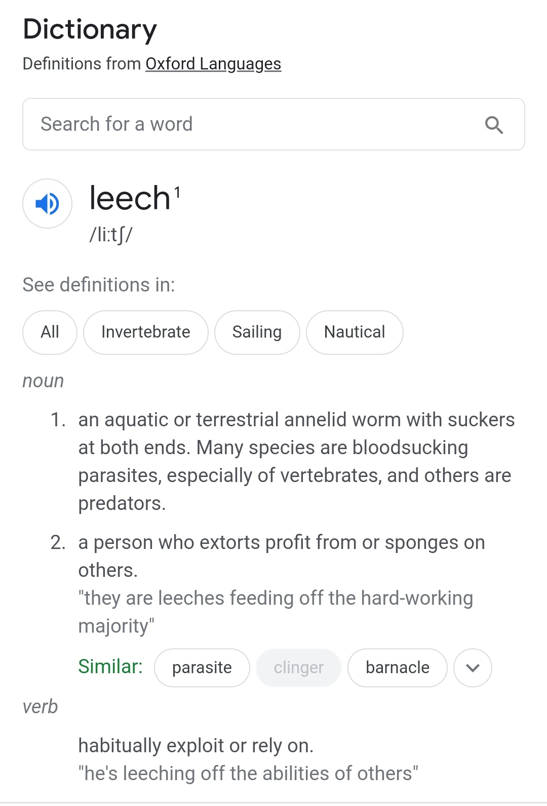Open the Oxford Languages link
The height and width of the screenshot is (806, 547).
click(x=213, y=64)
